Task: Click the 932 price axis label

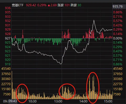Action: (8, 21)
